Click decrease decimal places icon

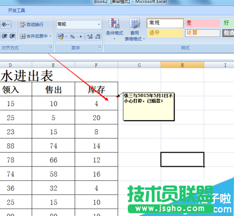98,36
